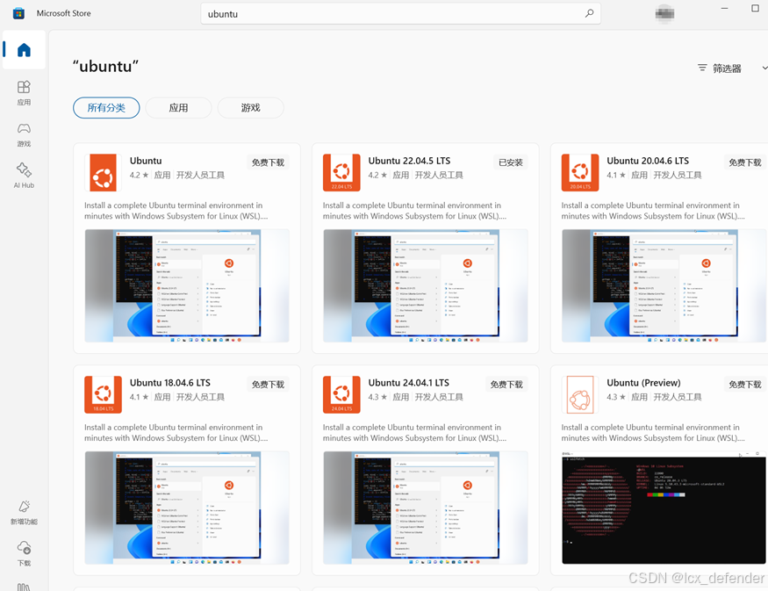This screenshot has height=591, width=768.
Task: Click the Ubuntu 24.04.1 LTS app icon
Action: (x=341, y=394)
